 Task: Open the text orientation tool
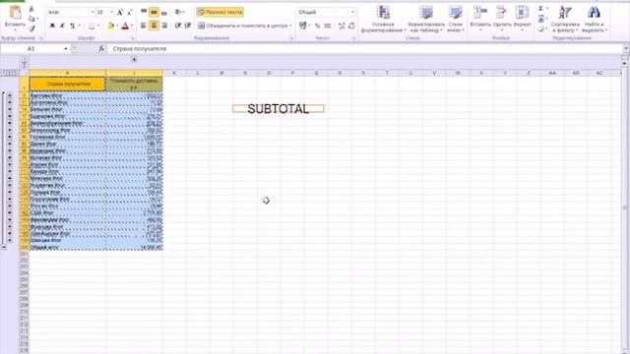pos(178,13)
